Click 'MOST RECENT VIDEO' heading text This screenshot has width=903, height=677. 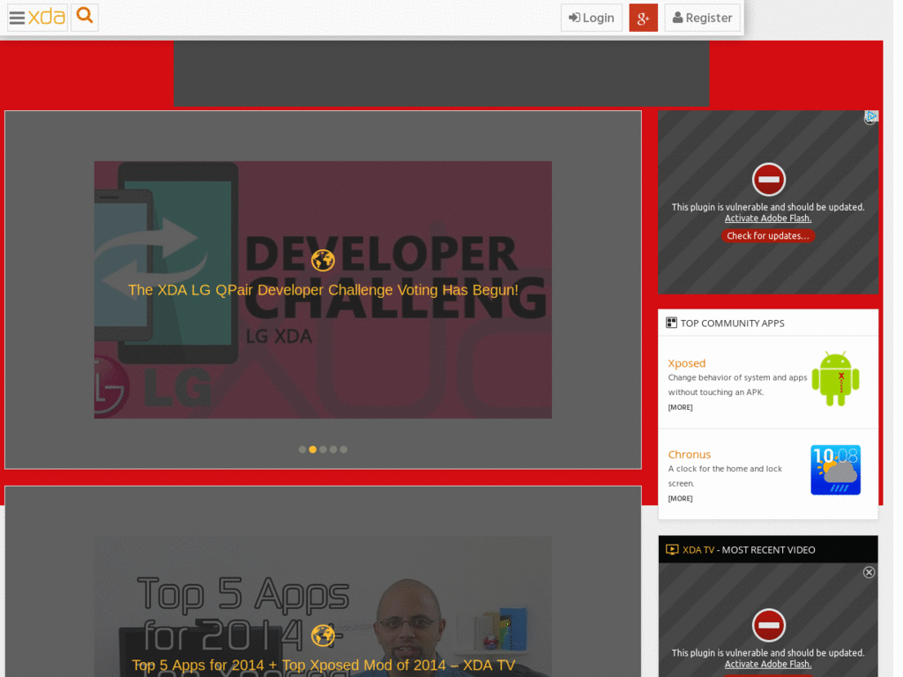(x=768, y=550)
